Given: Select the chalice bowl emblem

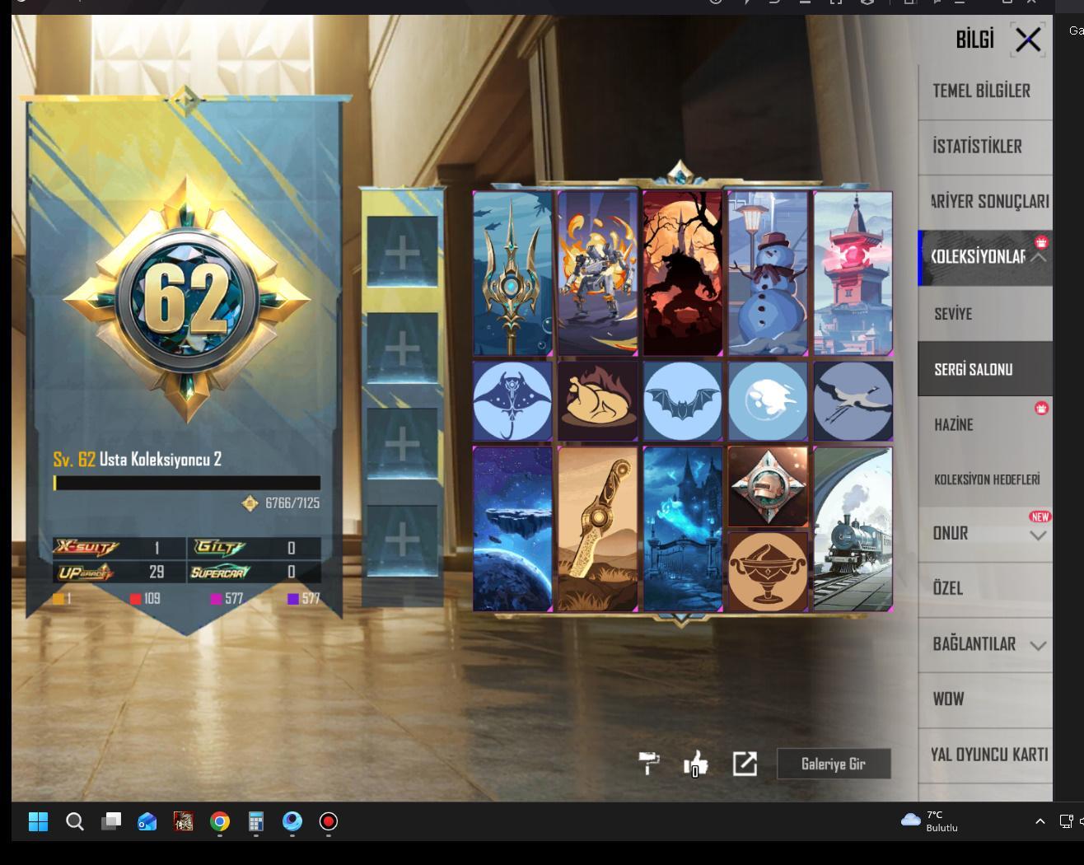Looking at the screenshot, I should [x=768, y=572].
